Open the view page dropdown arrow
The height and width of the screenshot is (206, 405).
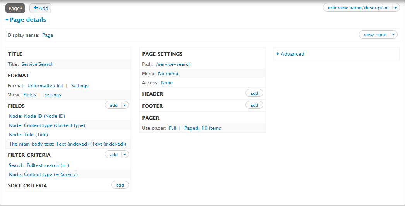(x=393, y=35)
